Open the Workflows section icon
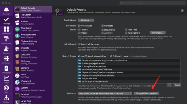Screen dimensions: 187x104 (6, 29)
